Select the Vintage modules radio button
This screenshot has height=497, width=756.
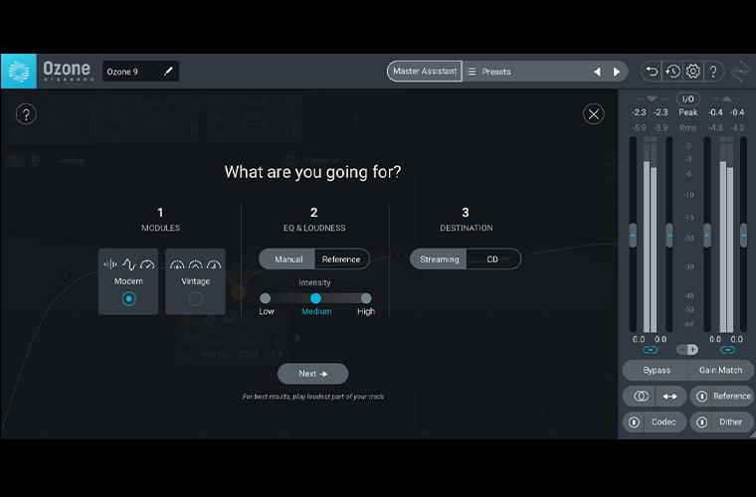195,298
